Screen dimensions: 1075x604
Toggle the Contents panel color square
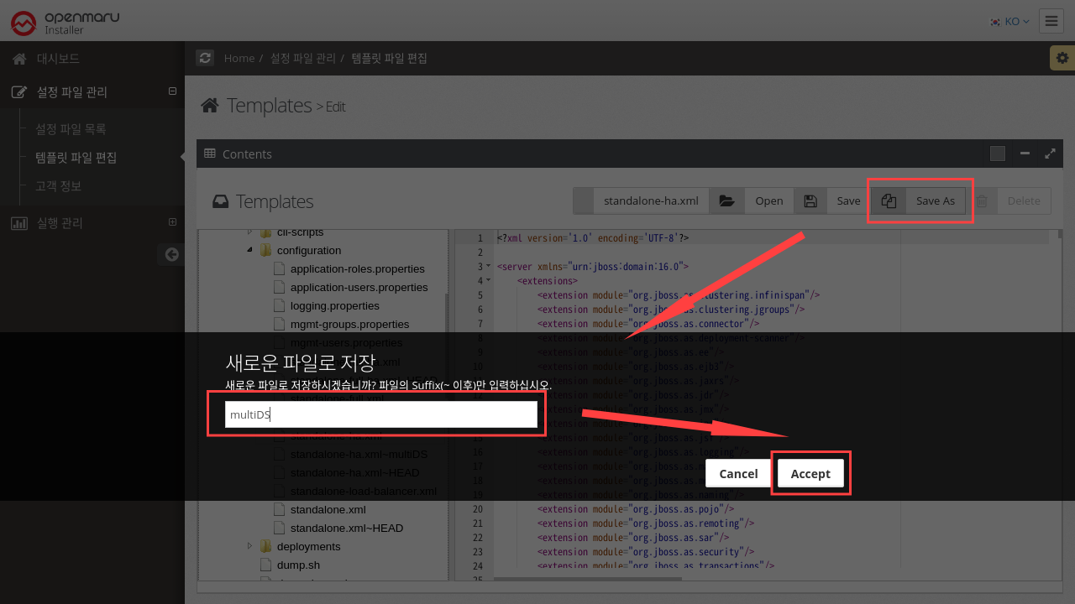[x=998, y=154]
